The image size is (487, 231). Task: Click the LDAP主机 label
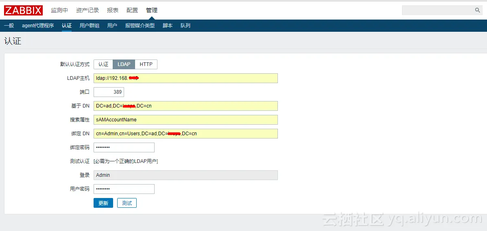(78, 78)
